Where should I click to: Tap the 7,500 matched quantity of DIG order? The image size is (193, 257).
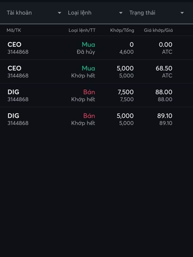tap(125, 92)
